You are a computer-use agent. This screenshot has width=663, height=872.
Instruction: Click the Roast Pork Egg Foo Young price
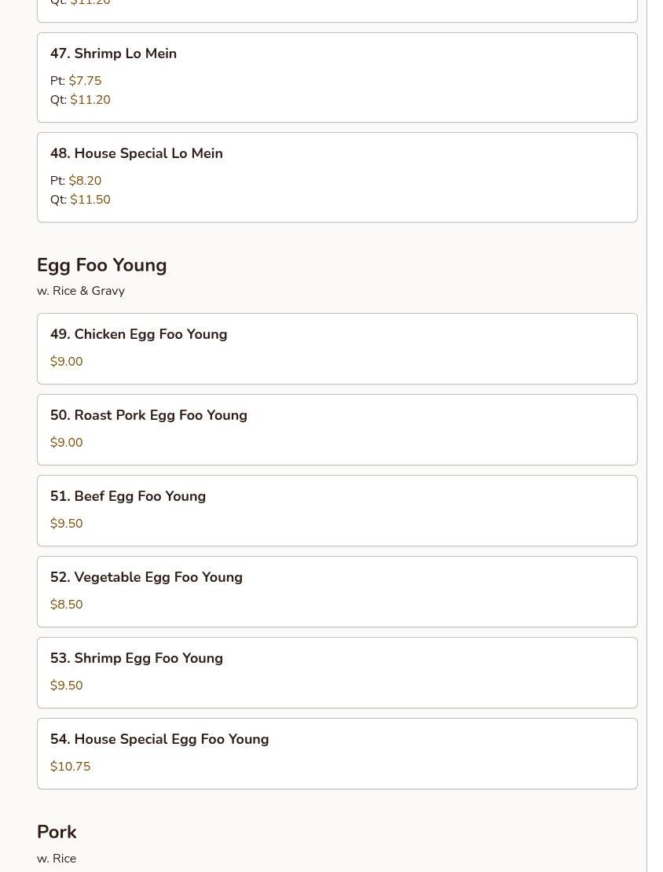point(67,443)
